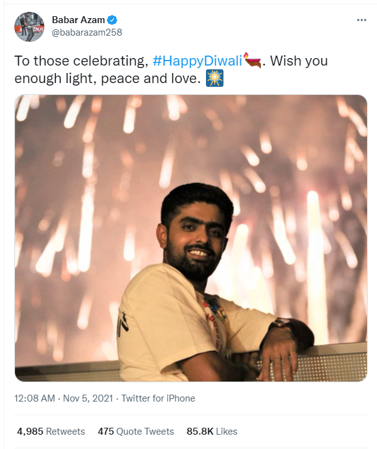377x449 pixels.
Task: Open the Babar Azam display name link
Action: tap(74, 20)
